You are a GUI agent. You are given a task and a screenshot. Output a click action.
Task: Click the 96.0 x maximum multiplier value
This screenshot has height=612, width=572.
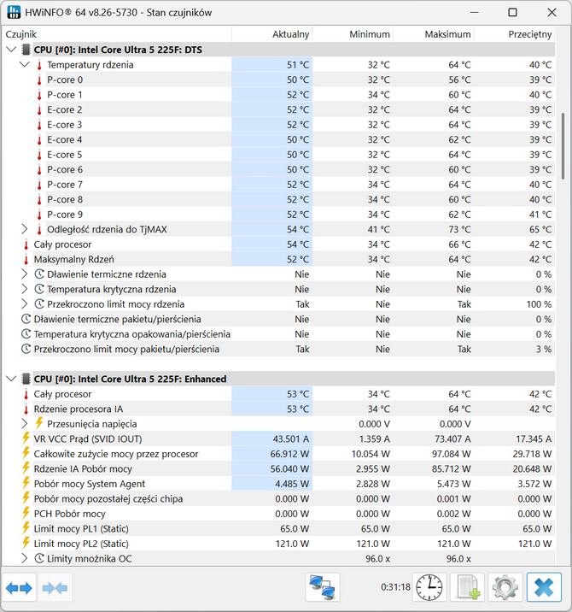point(458,559)
